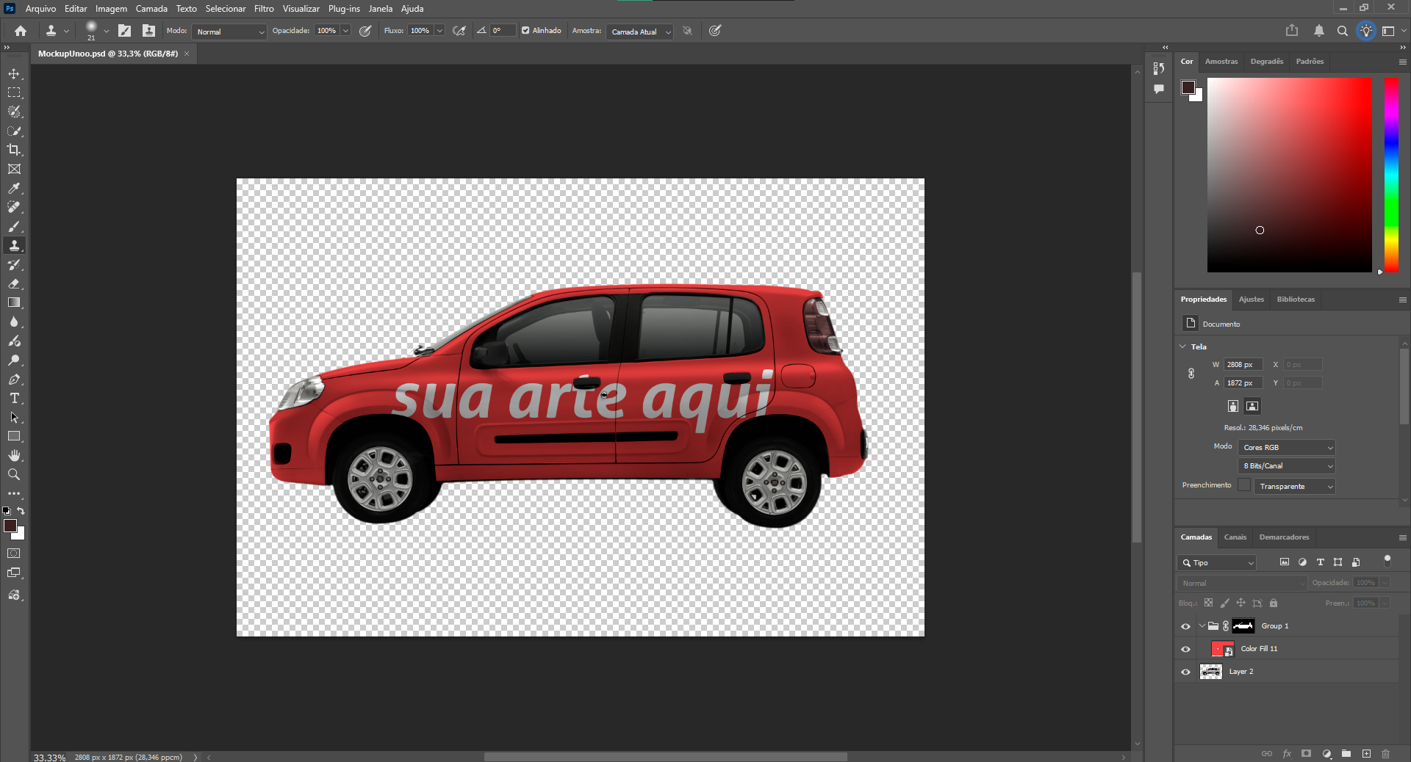Open the Modo blend mode dropdown

tap(229, 32)
